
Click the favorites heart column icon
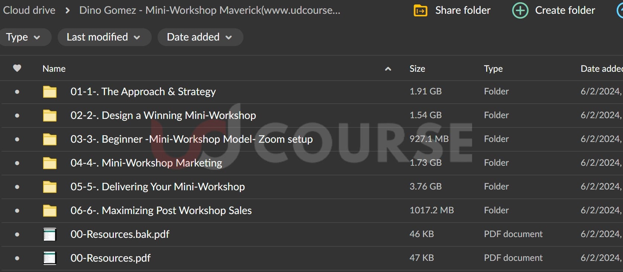coord(17,68)
